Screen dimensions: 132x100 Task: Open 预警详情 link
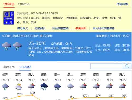[x=122, y=4]
